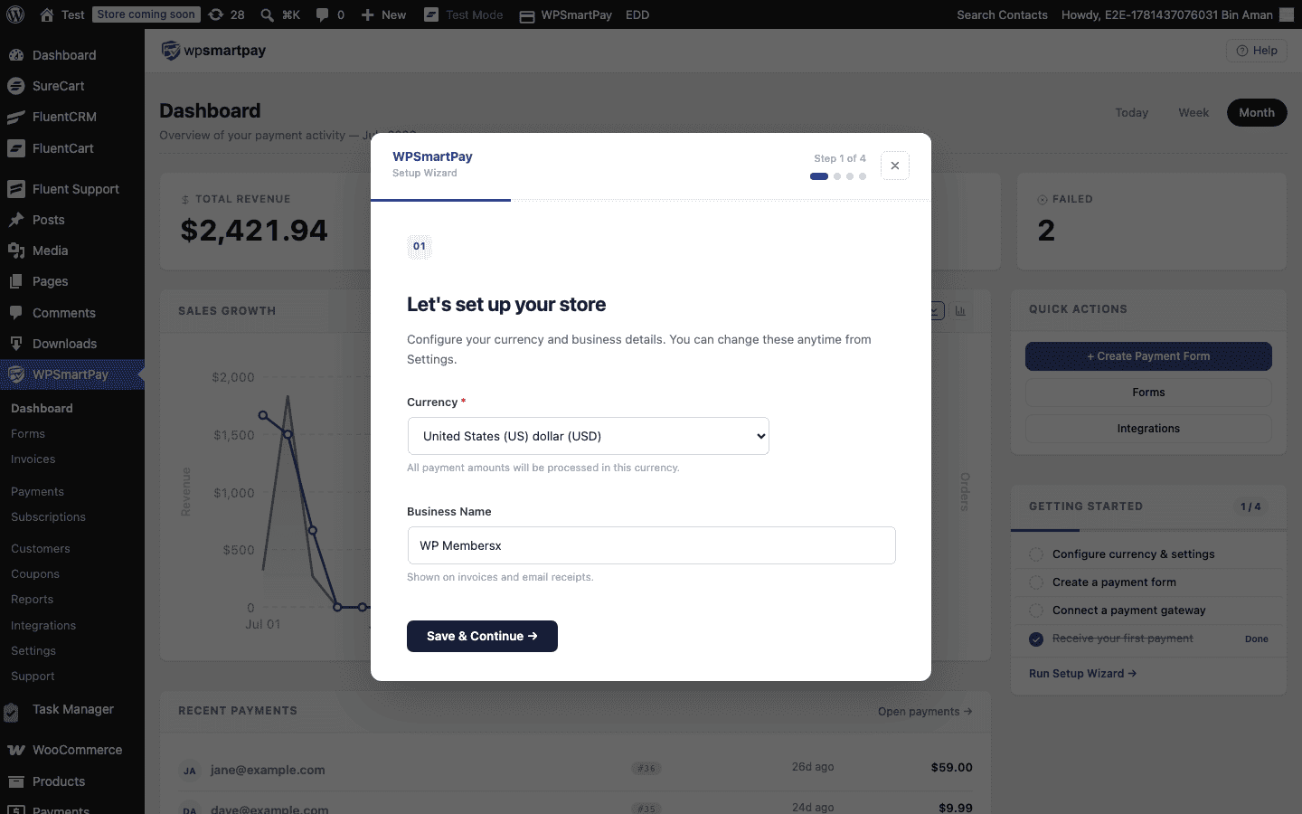Click Run Setup Wizard link
1302x814 pixels.
1082,674
